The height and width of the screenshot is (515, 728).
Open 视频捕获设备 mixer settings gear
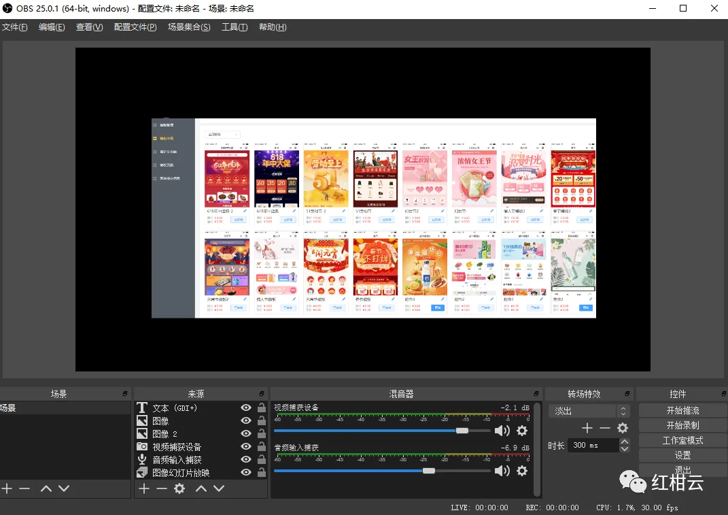522,431
